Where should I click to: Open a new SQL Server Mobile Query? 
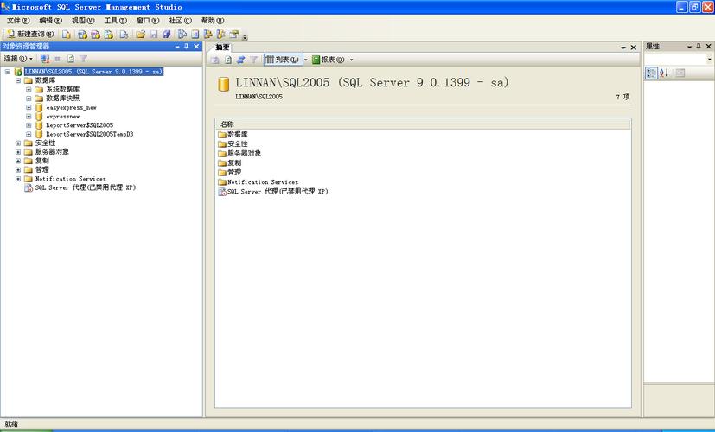124,35
